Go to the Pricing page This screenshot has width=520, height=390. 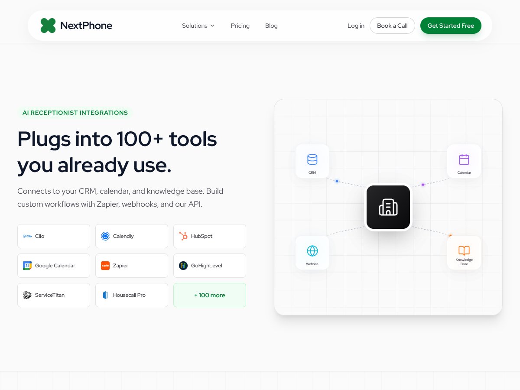click(x=240, y=26)
